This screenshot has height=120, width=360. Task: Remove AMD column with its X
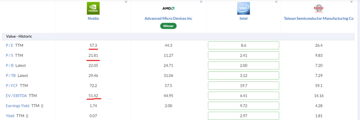201,2
